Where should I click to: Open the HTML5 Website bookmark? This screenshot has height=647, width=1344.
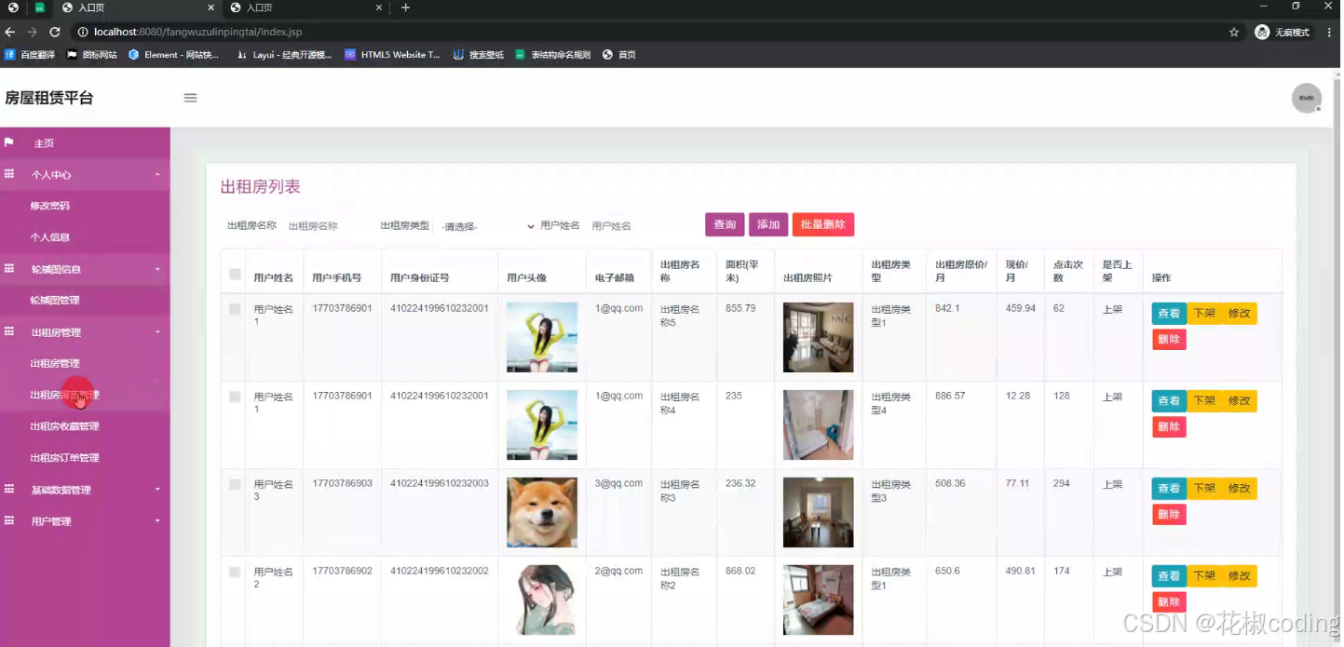click(x=392, y=55)
